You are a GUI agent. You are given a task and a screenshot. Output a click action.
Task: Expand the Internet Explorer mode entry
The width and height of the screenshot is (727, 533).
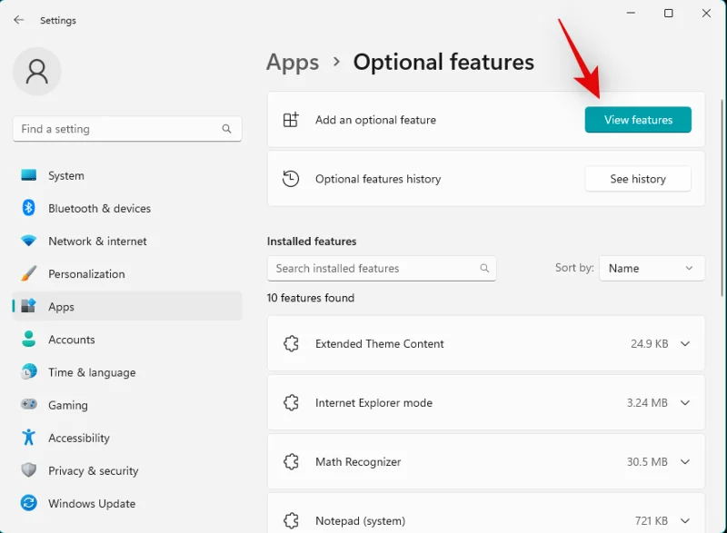click(685, 403)
